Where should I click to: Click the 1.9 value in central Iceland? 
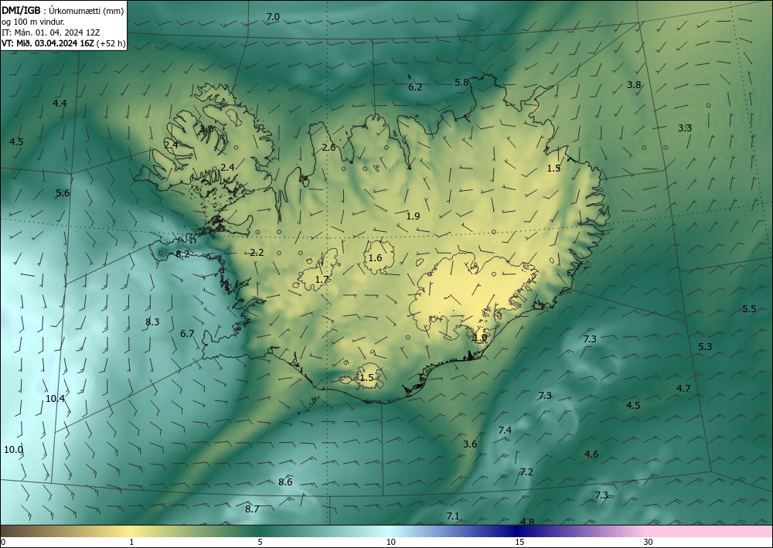click(x=413, y=216)
